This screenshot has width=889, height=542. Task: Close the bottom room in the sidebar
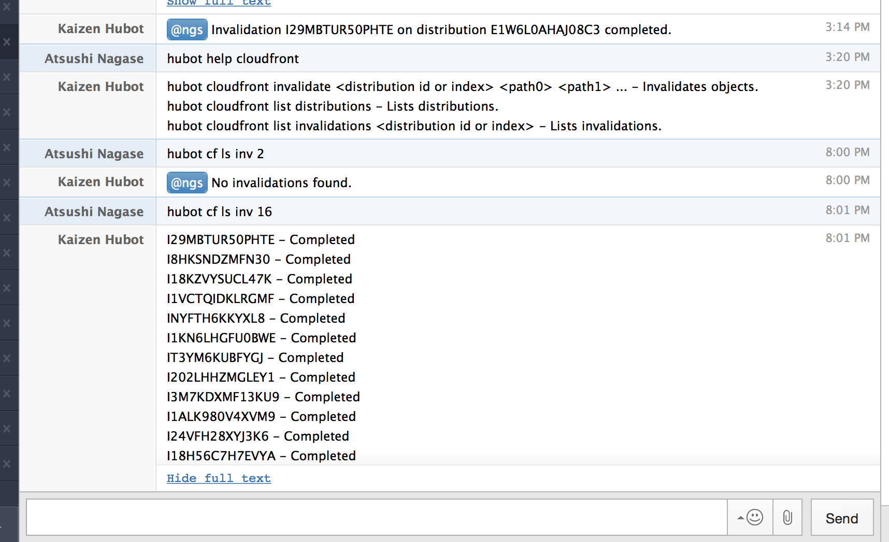pyautogui.click(x=7, y=464)
